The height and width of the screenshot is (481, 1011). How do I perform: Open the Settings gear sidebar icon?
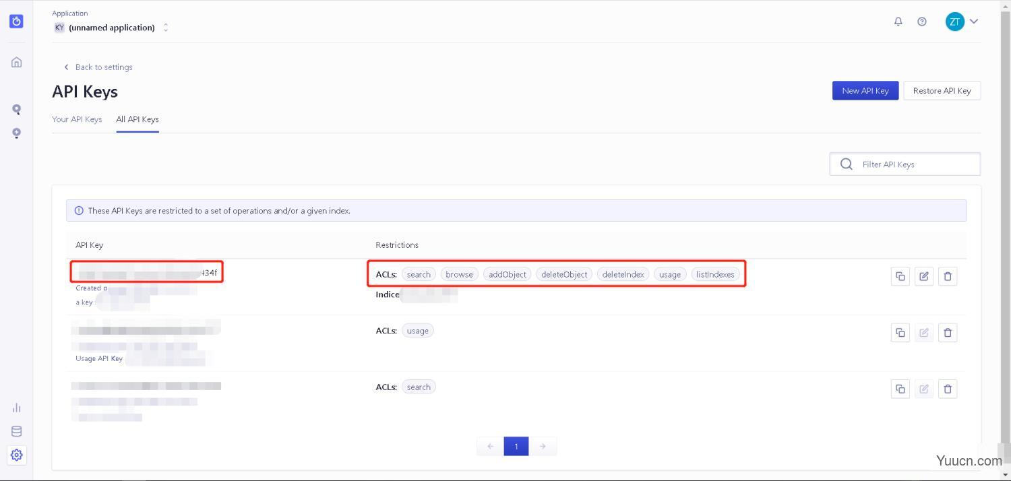coord(16,455)
